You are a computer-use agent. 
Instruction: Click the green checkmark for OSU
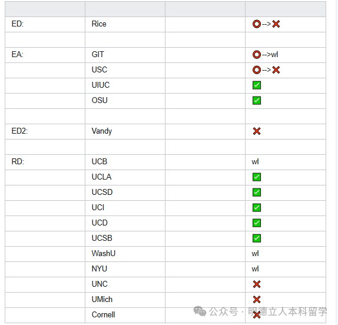tap(257, 101)
